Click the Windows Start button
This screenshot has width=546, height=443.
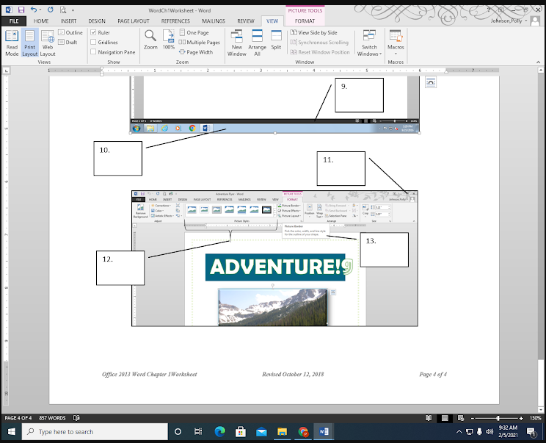[11, 432]
